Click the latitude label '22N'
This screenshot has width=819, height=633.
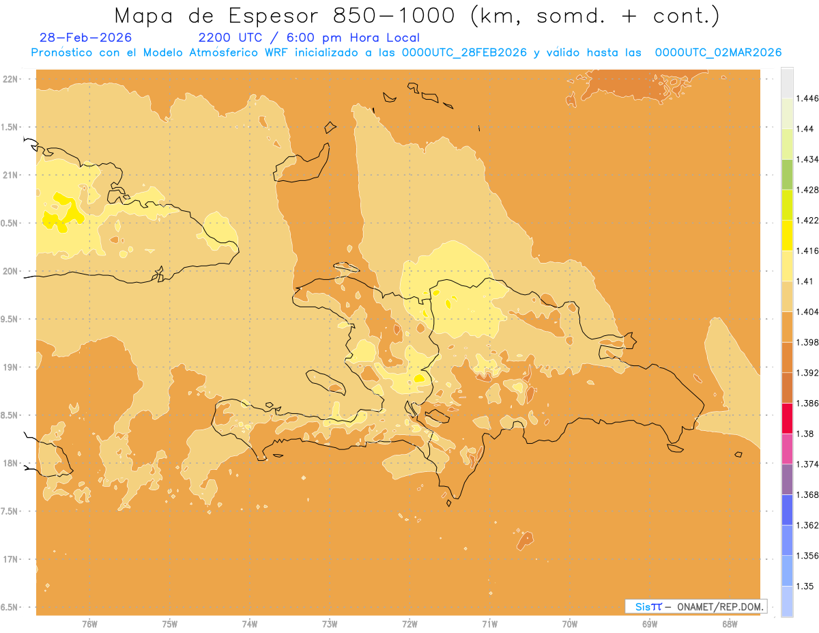pyautogui.click(x=10, y=79)
